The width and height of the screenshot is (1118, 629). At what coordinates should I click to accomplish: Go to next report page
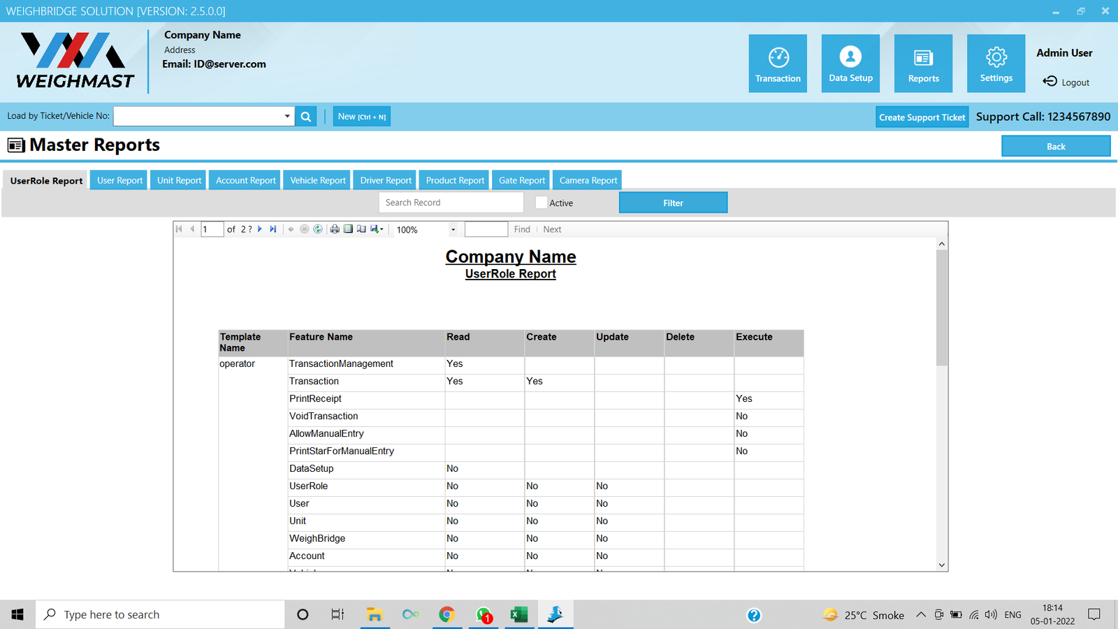pos(260,229)
